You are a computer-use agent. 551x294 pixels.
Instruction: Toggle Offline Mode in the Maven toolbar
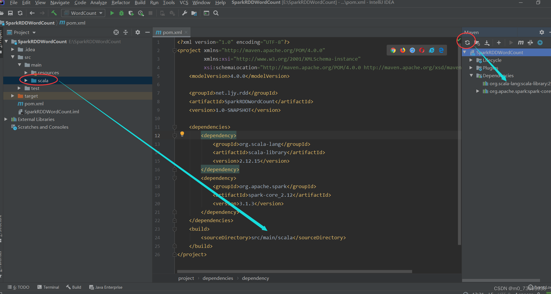pos(530,43)
